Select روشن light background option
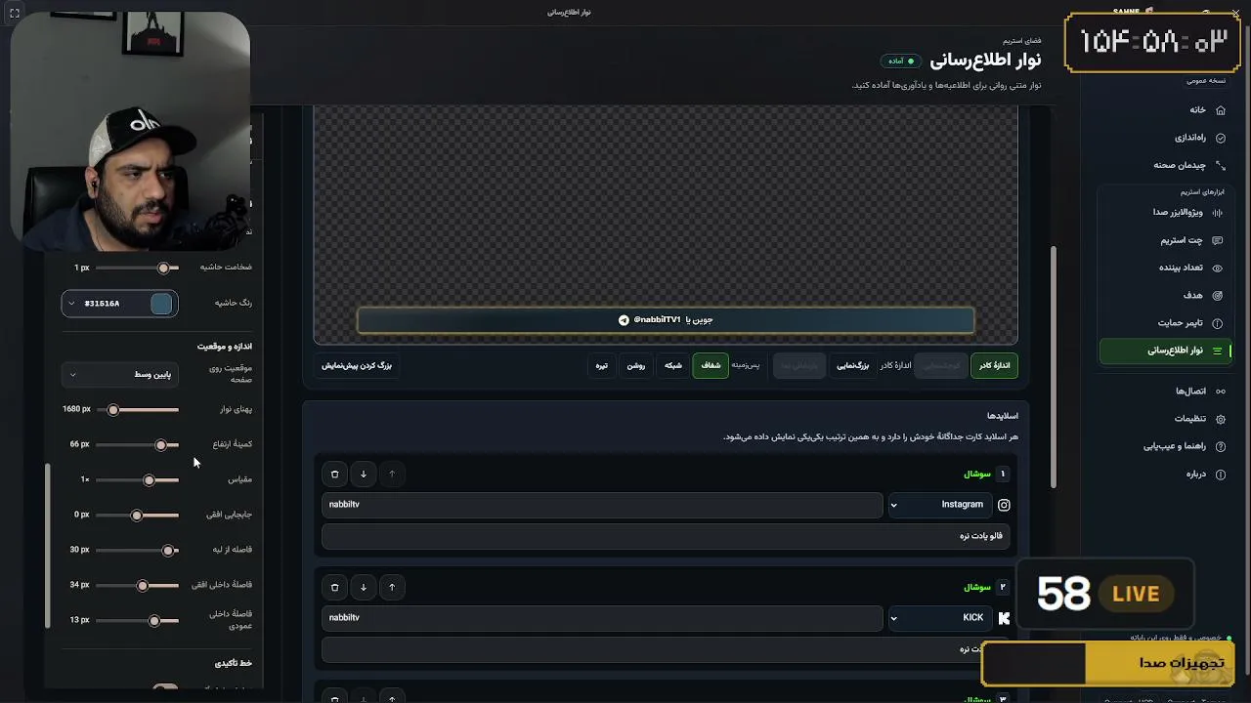1251x703 pixels. tap(636, 365)
